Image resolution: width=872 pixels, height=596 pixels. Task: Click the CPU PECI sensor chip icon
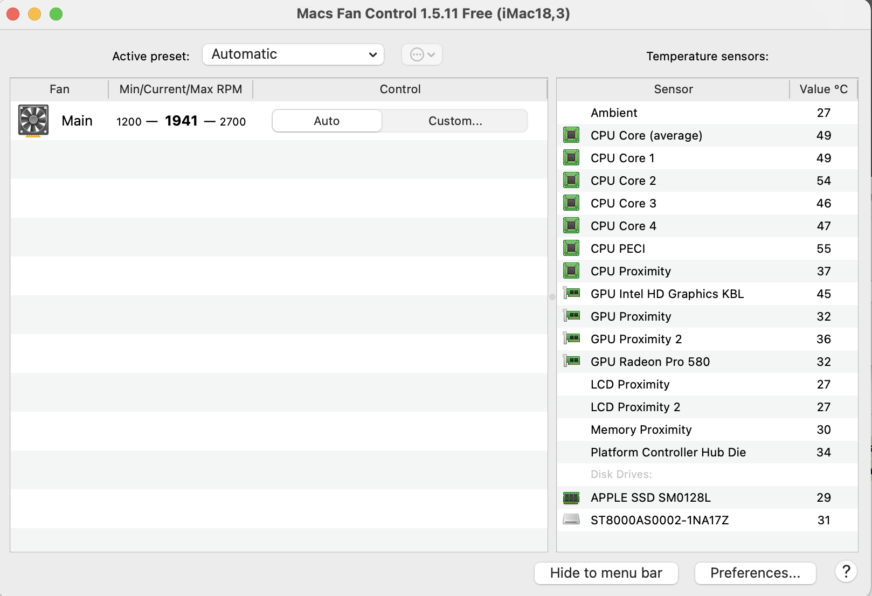pyautogui.click(x=571, y=248)
